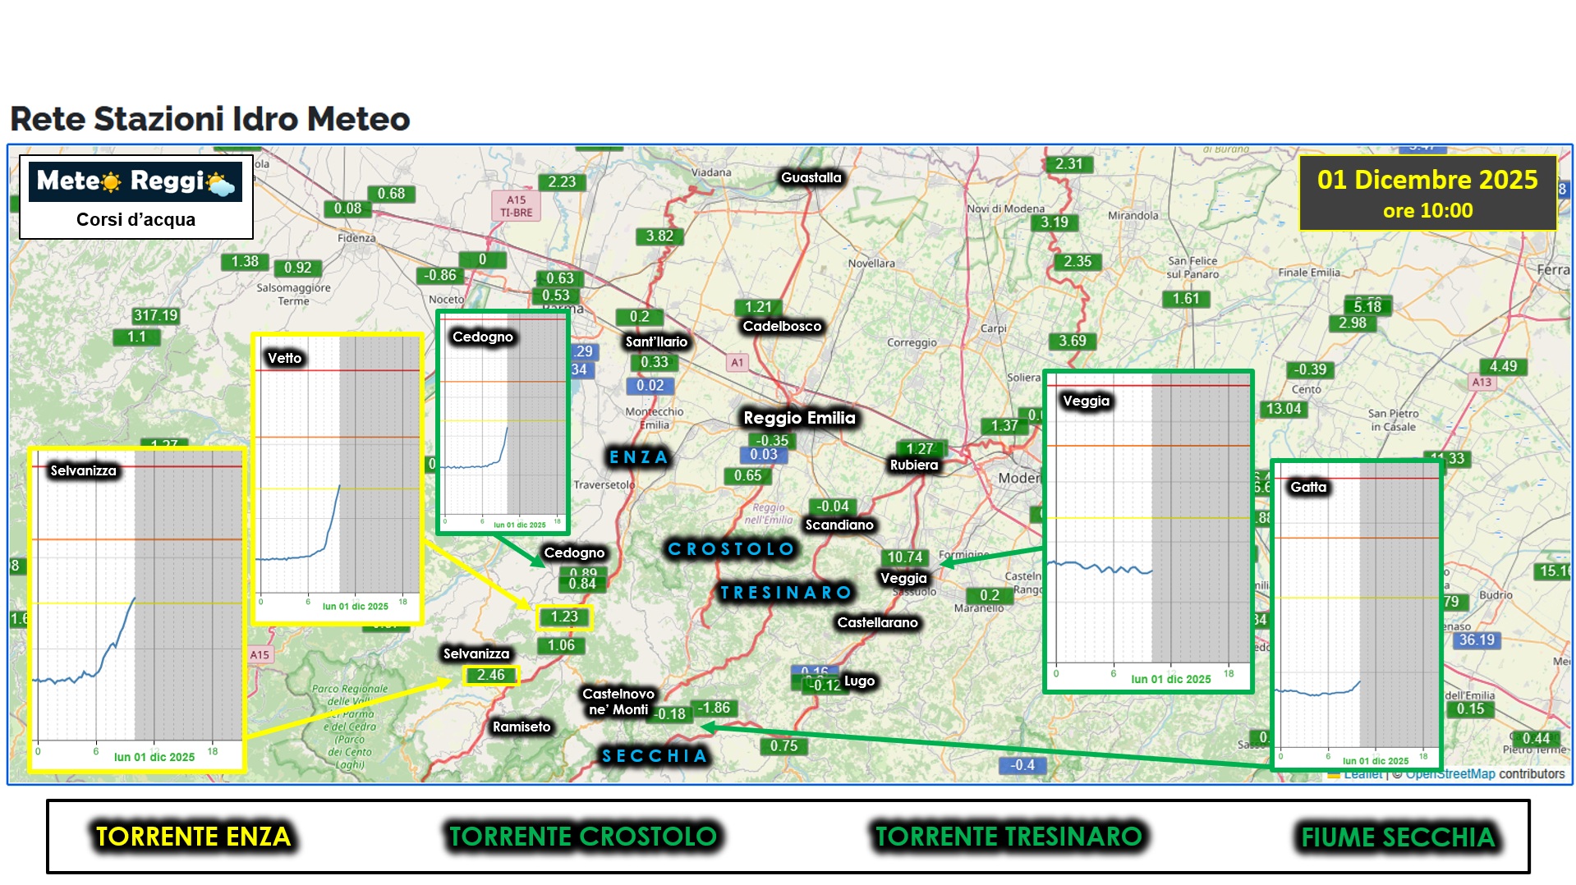The width and height of the screenshot is (1576, 885).
Task: Click the Meteo Reggio logo
Action: (136, 181)
